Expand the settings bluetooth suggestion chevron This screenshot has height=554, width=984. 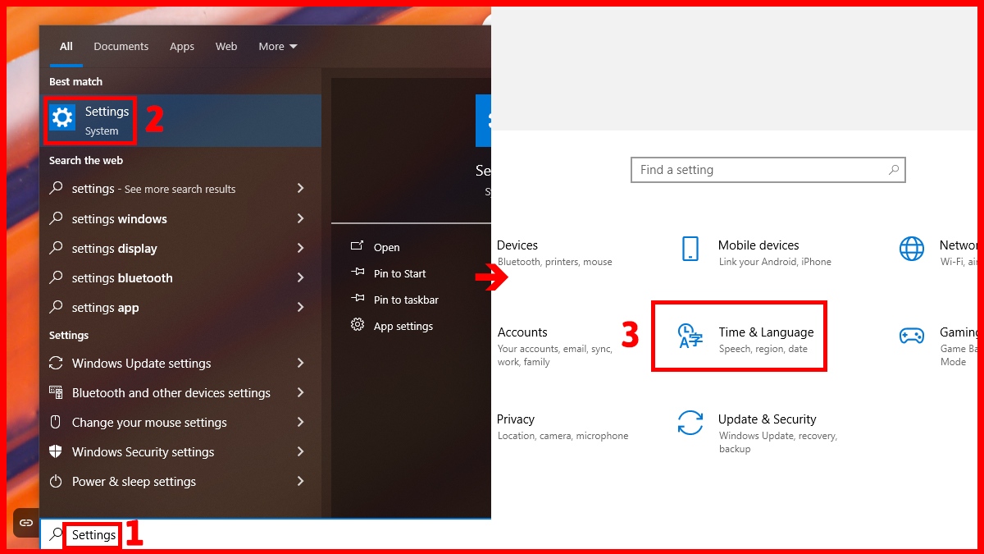click(301, 277)
